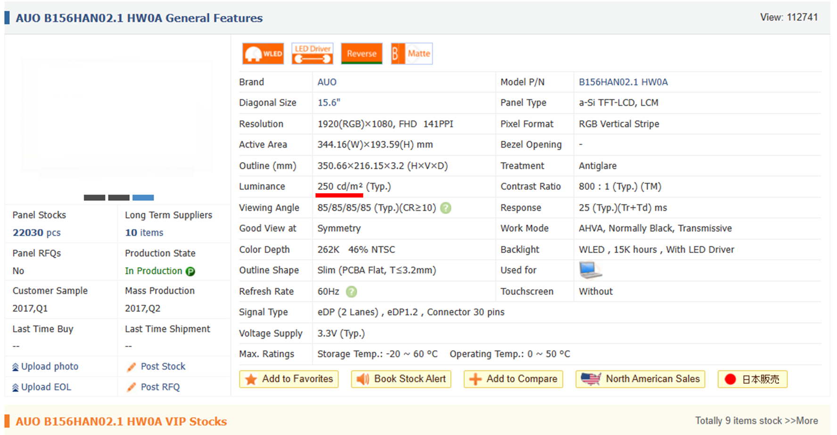Viewport: 837px width, 435px height.
Task: Add this panel to Compare
Action: [x=513, y=379]
